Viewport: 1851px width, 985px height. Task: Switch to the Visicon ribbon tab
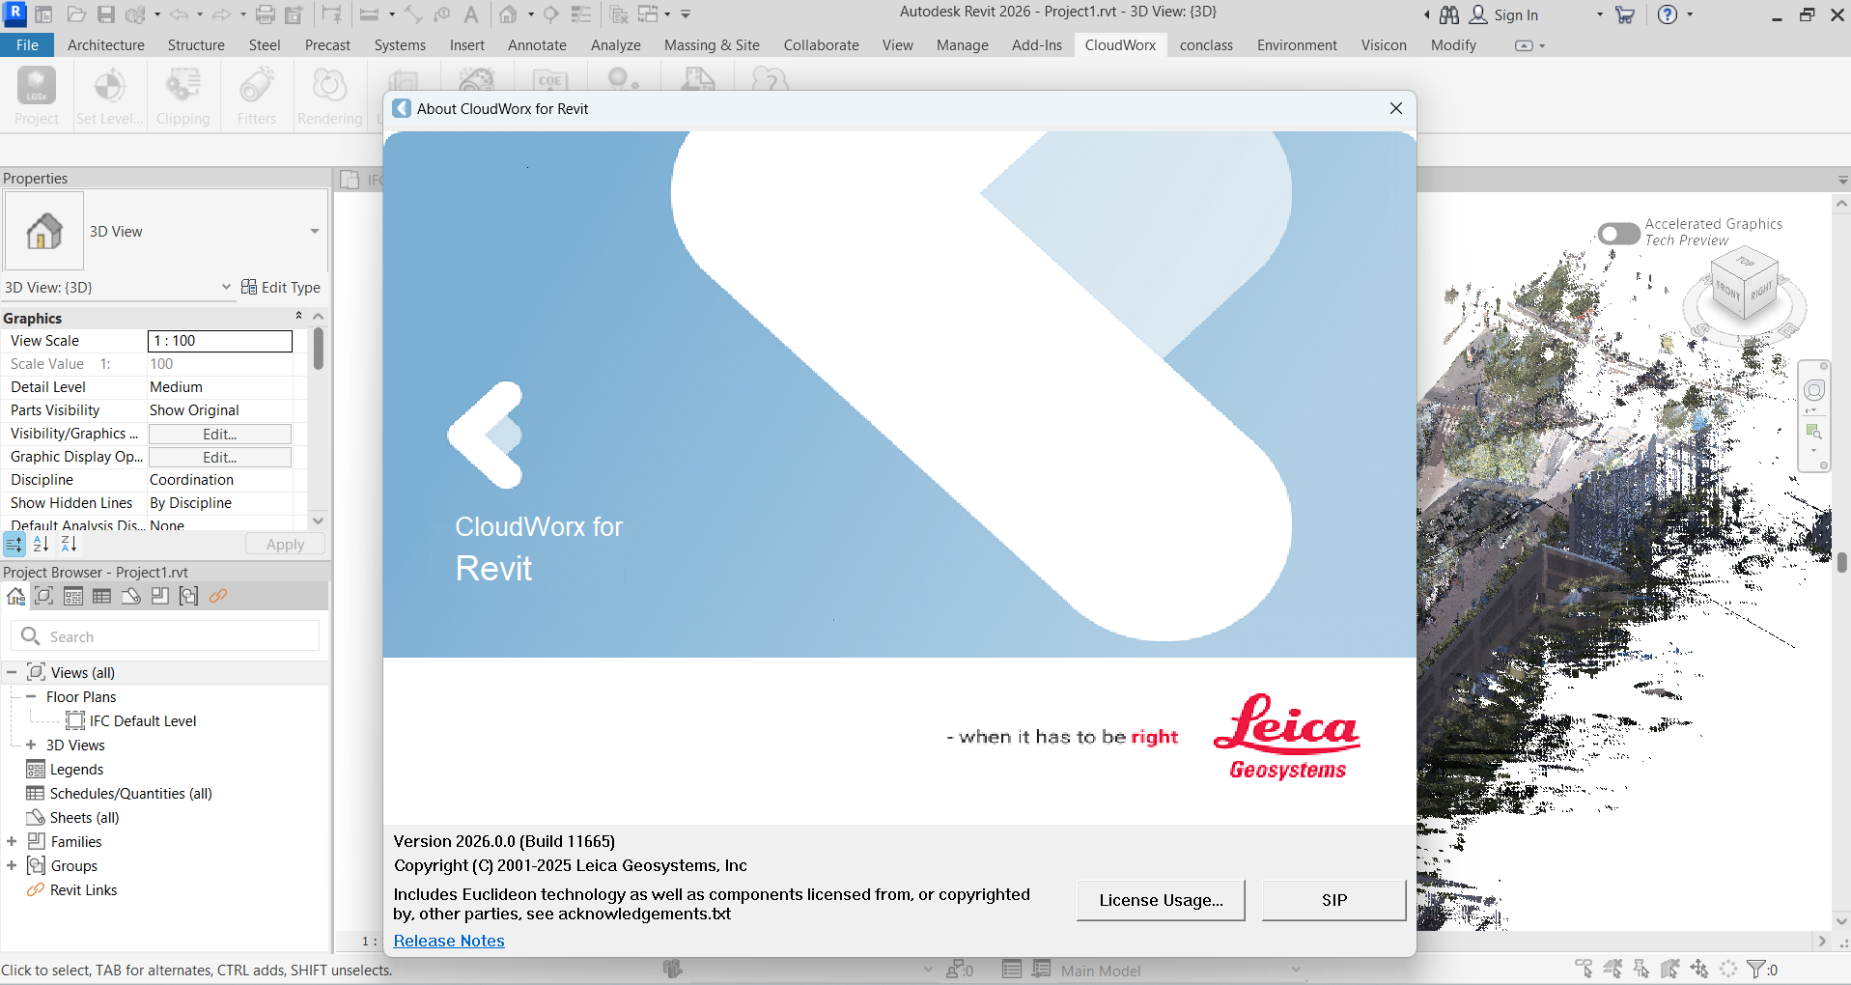pyautogui.click(x=1384, y=45)
